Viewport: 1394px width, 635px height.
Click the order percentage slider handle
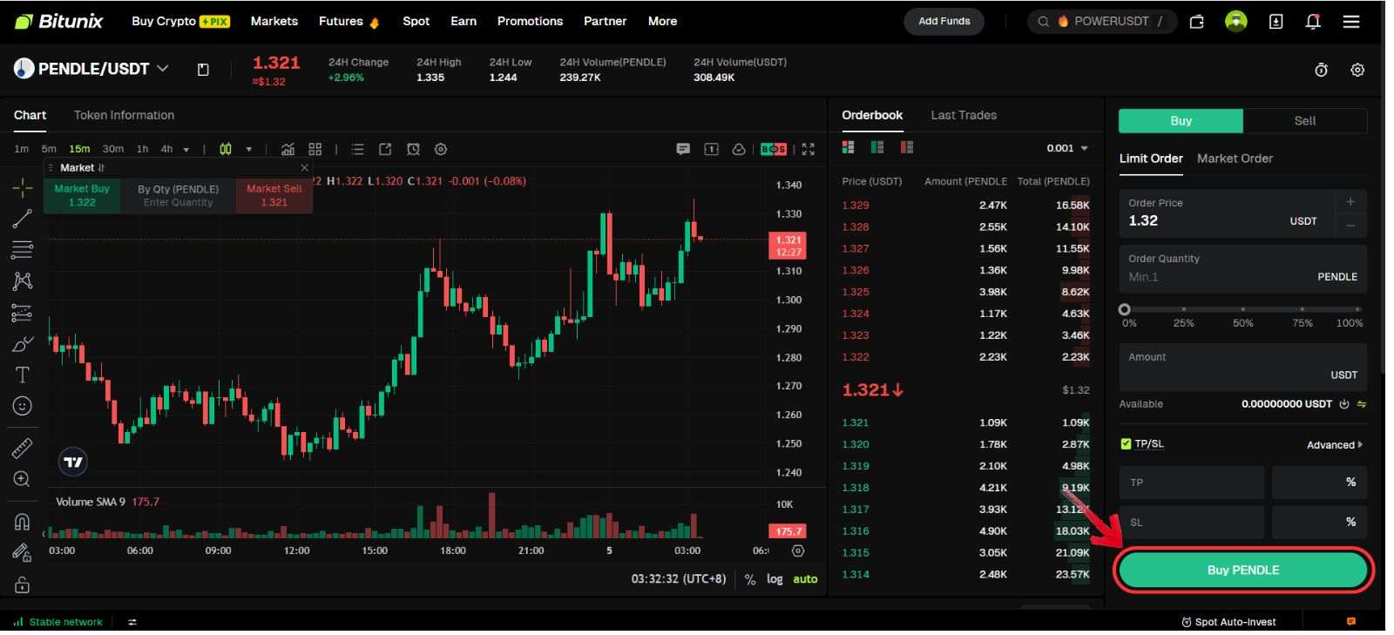1125,309
